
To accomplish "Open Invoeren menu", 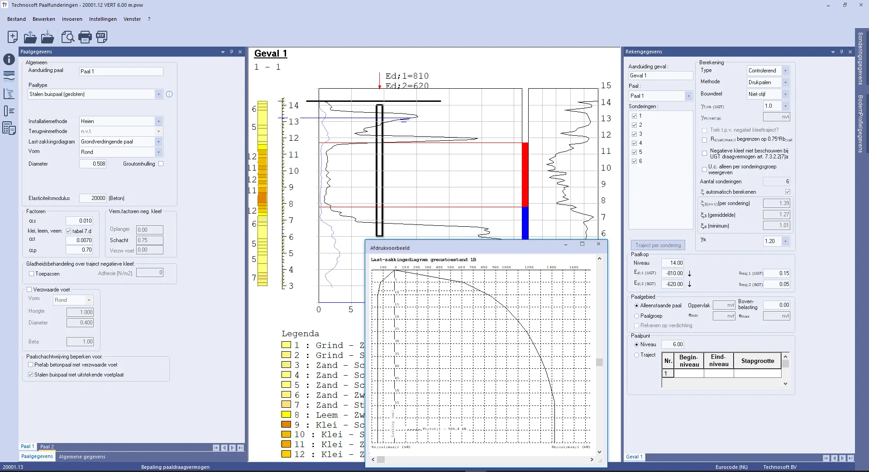I will point(72,19).
